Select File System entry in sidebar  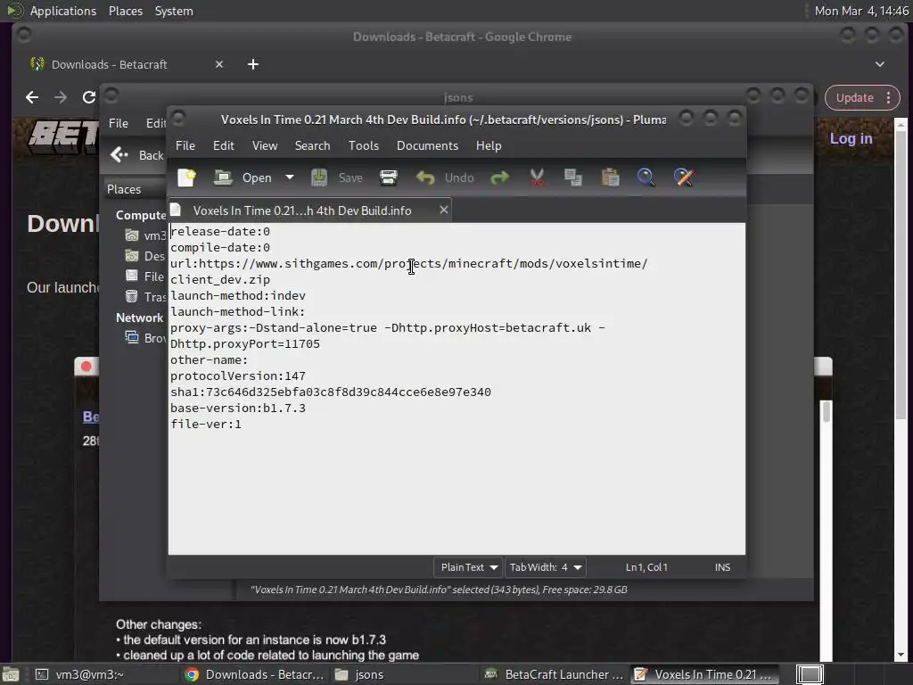[x=145, y=276]
